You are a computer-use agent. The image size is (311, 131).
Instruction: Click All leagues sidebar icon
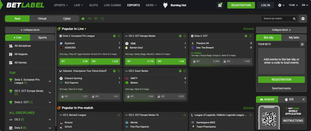click(11, 54)
